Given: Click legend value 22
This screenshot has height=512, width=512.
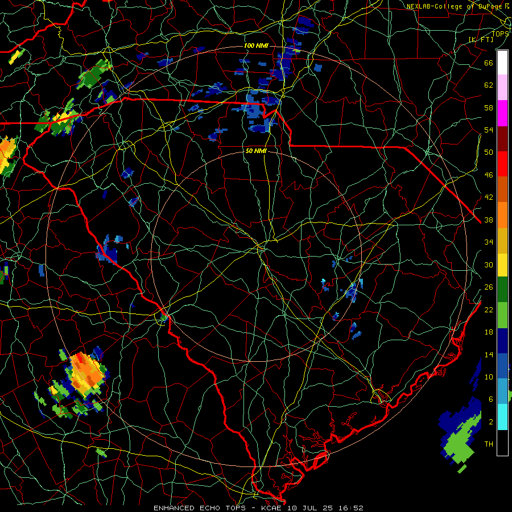Looking at the screenshot, I should tap(489, 309).
